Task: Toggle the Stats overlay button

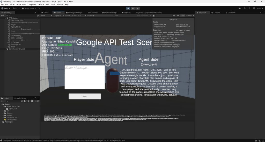Action: 182,15
